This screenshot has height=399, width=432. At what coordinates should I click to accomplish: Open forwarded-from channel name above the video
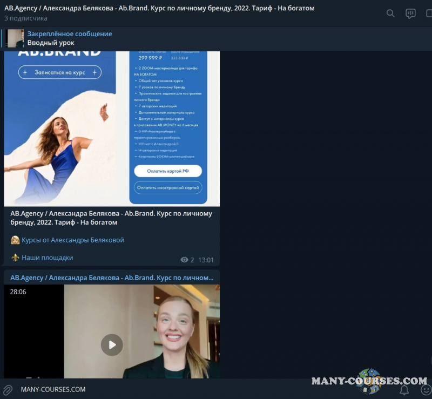[x=112, y=278]
